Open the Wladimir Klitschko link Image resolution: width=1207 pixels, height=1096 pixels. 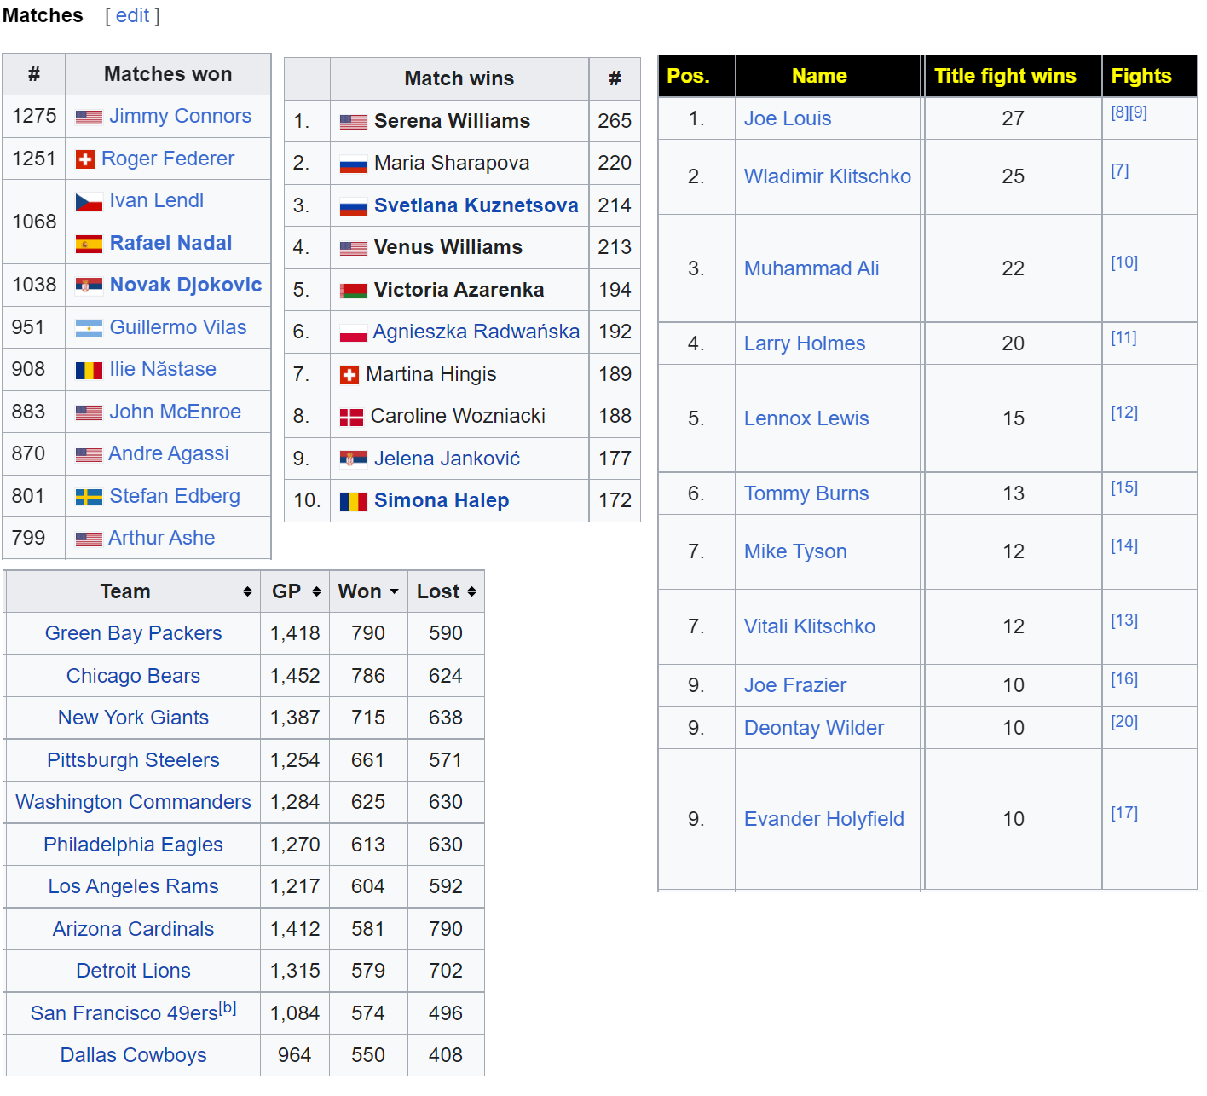coord(828,176)
